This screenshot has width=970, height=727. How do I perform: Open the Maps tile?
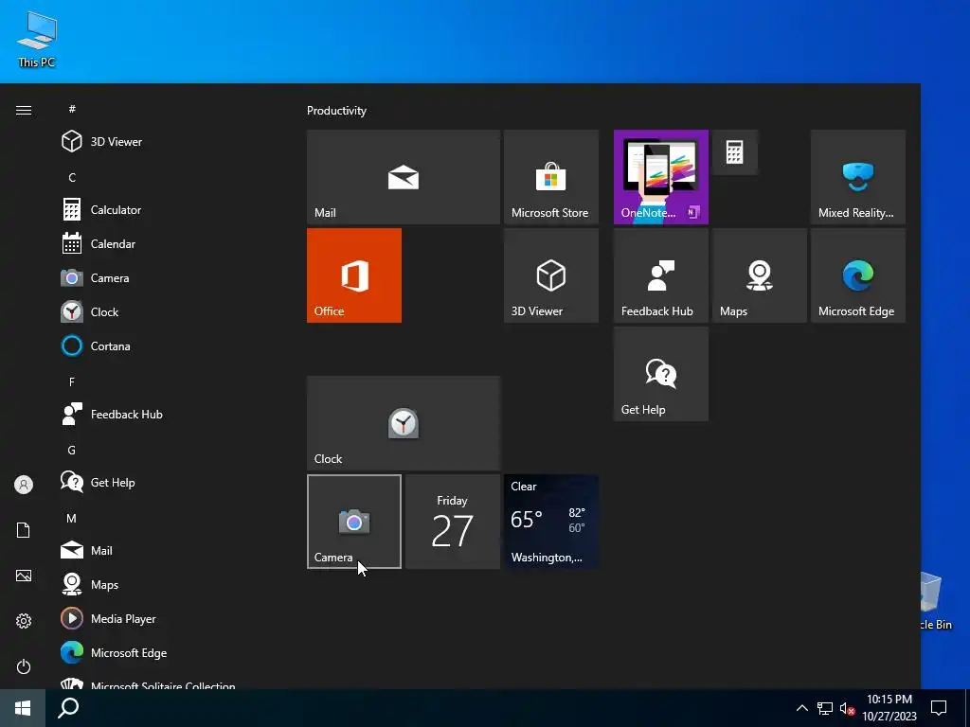click(x=760, y=275)
